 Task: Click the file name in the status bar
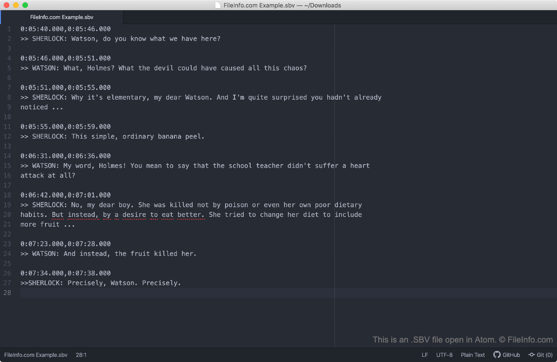pyautogui.click(x=35, y=355)
